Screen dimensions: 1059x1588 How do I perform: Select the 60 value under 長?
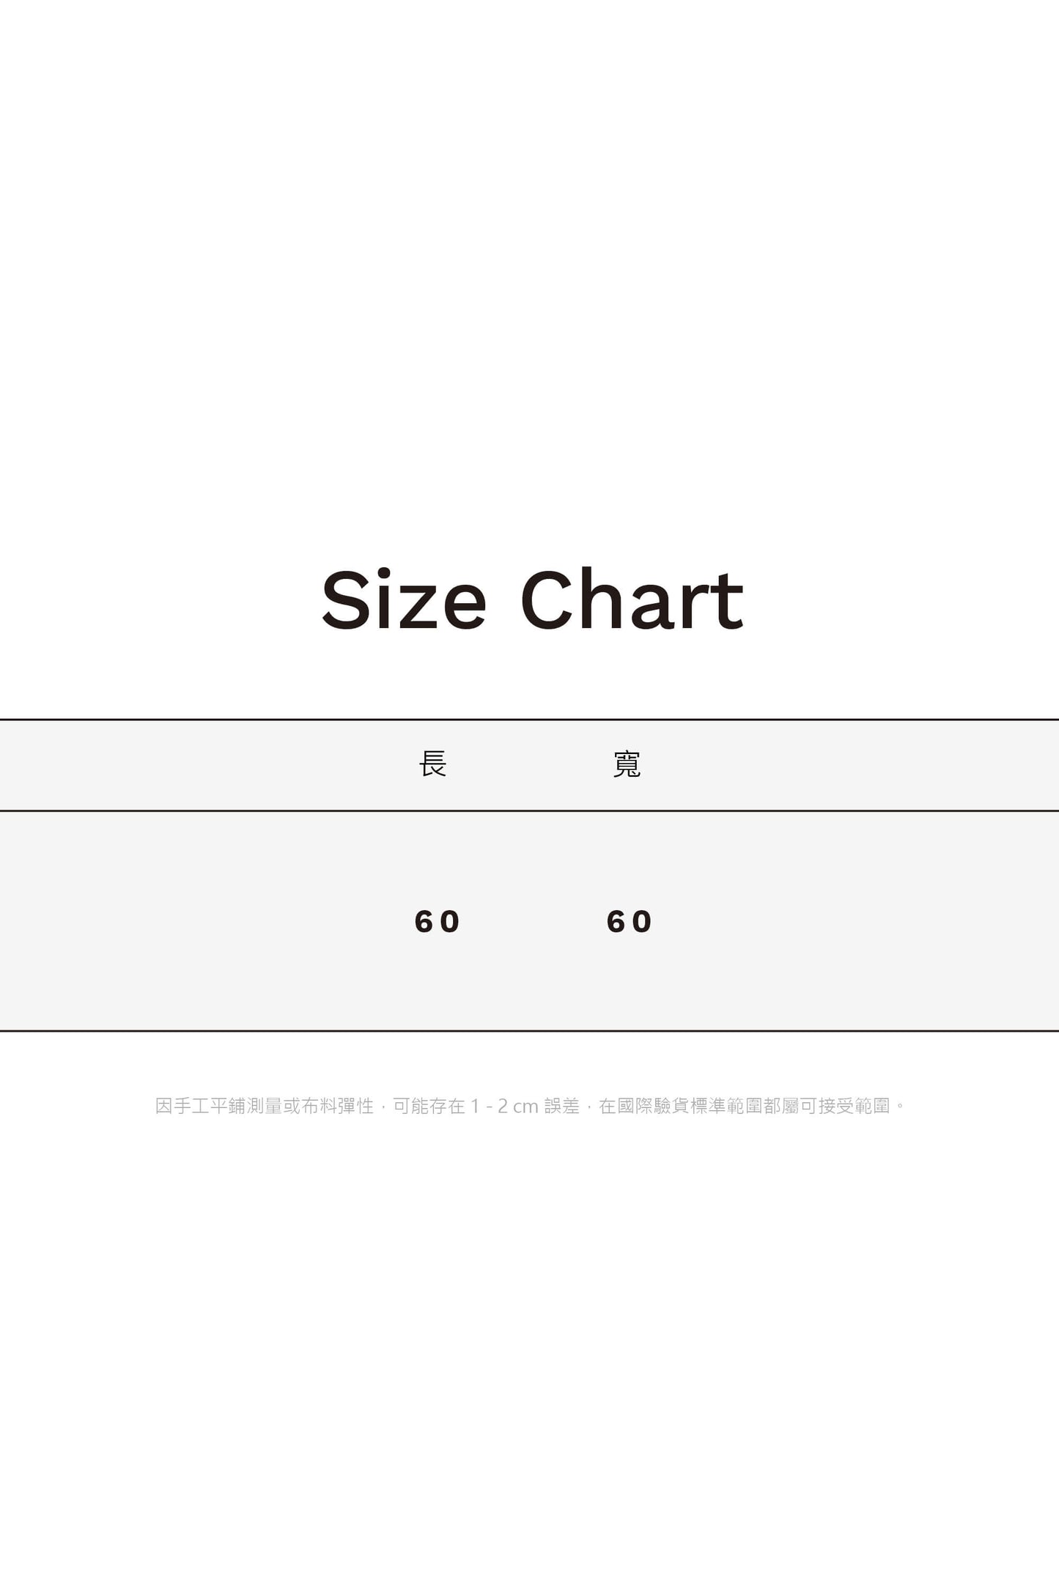pos(438,922)
